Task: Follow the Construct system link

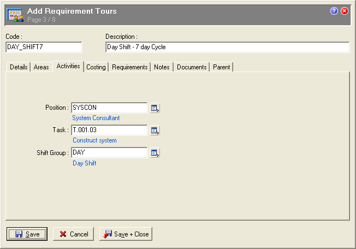Action: coord(94,140)
